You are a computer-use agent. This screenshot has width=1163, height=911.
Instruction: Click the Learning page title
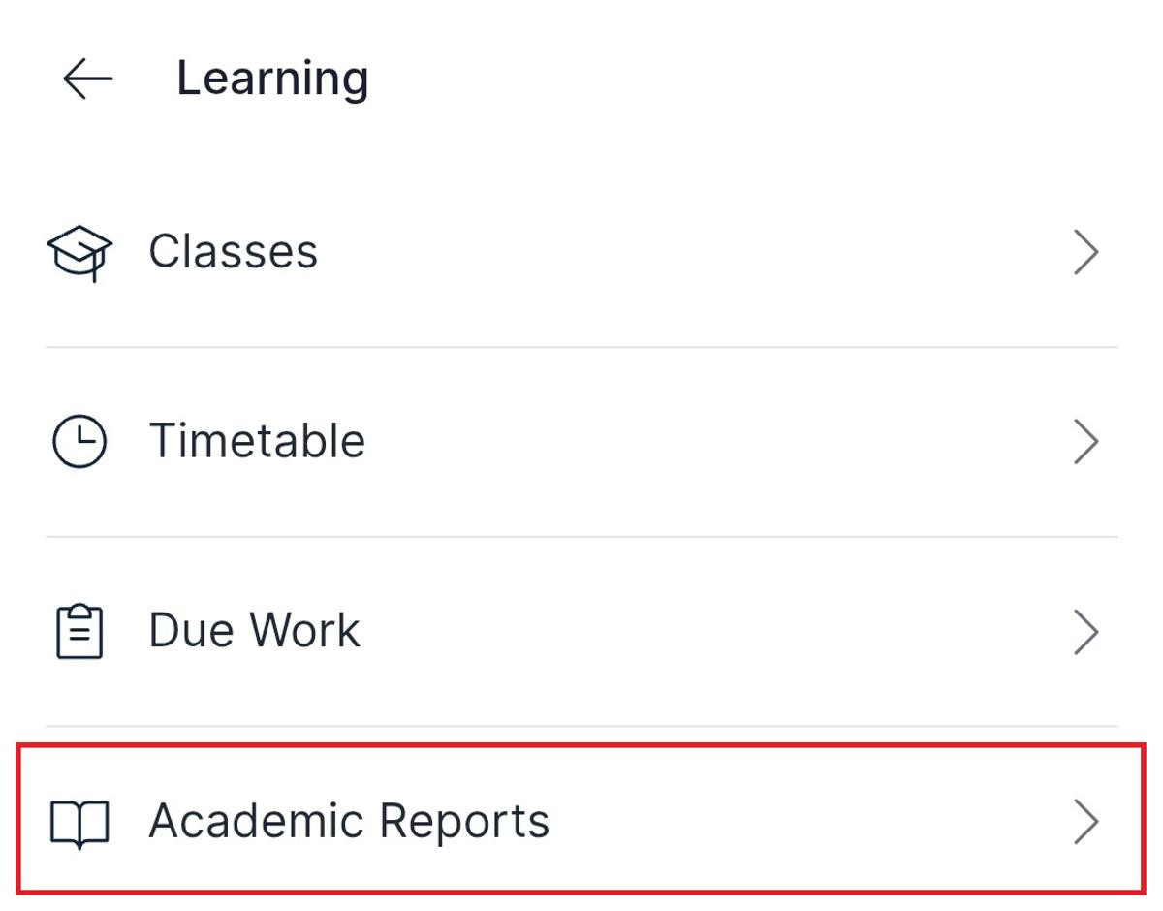272,79
